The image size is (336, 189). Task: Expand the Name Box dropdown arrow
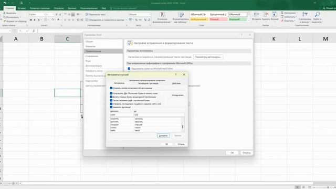coord(10,31)
